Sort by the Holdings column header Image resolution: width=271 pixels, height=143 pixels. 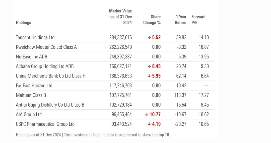[23, 23]
